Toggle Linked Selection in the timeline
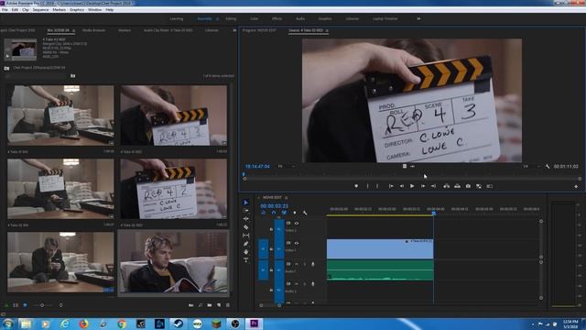 point(284,213)
